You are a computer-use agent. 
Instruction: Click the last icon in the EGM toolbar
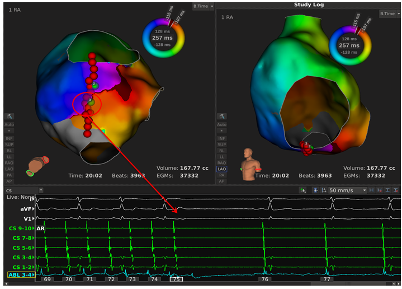pyautogui.click(x=396, y=190)
